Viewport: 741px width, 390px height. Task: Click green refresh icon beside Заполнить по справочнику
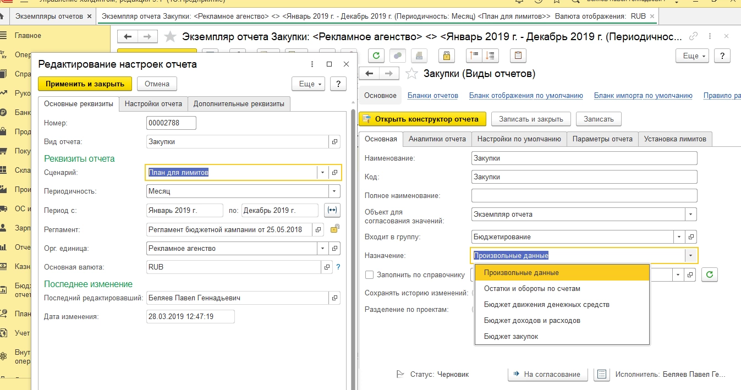point(710,274)
